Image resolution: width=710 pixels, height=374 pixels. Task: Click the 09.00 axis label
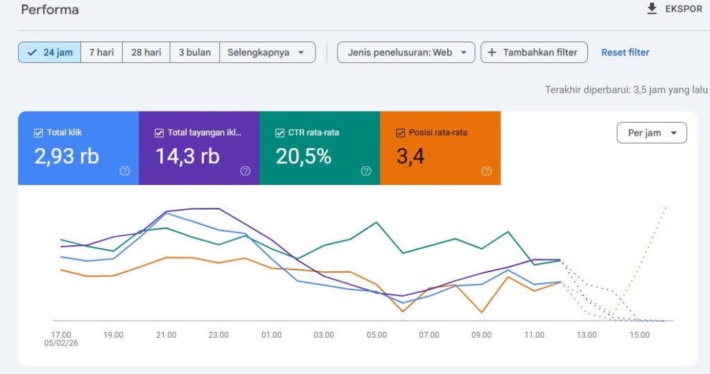pyautogui.click(x=481, y=335)
